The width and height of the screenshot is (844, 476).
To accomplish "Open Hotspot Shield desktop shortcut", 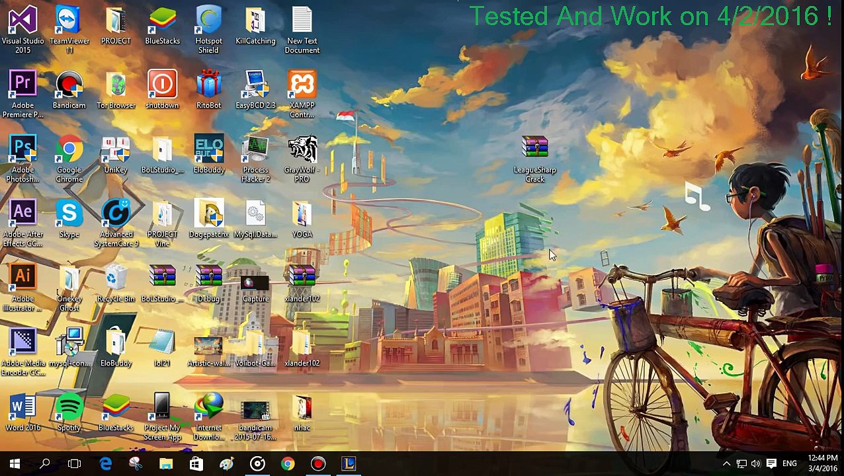I will click(x=208, y=30).
